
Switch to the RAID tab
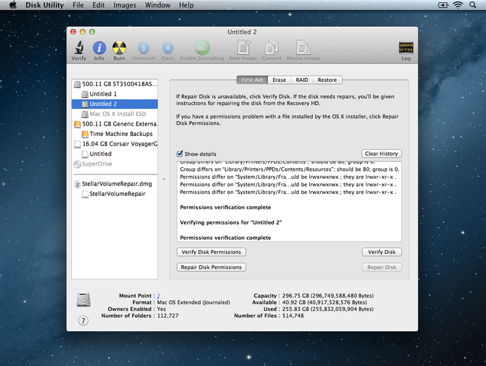(x=302, y=80)
